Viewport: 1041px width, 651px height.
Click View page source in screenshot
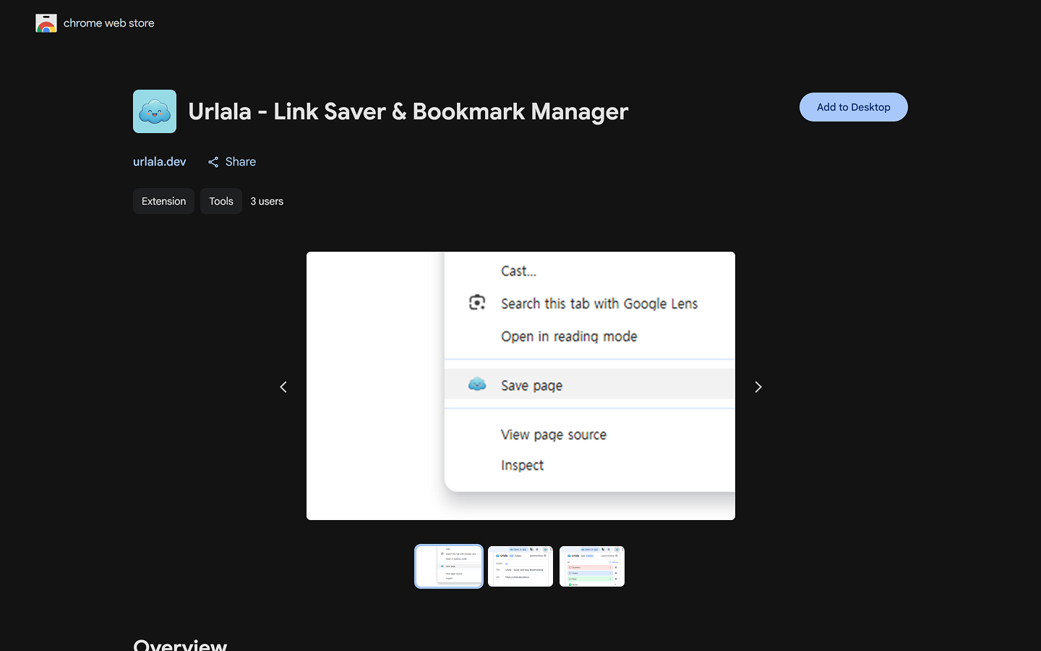(554, 435)
